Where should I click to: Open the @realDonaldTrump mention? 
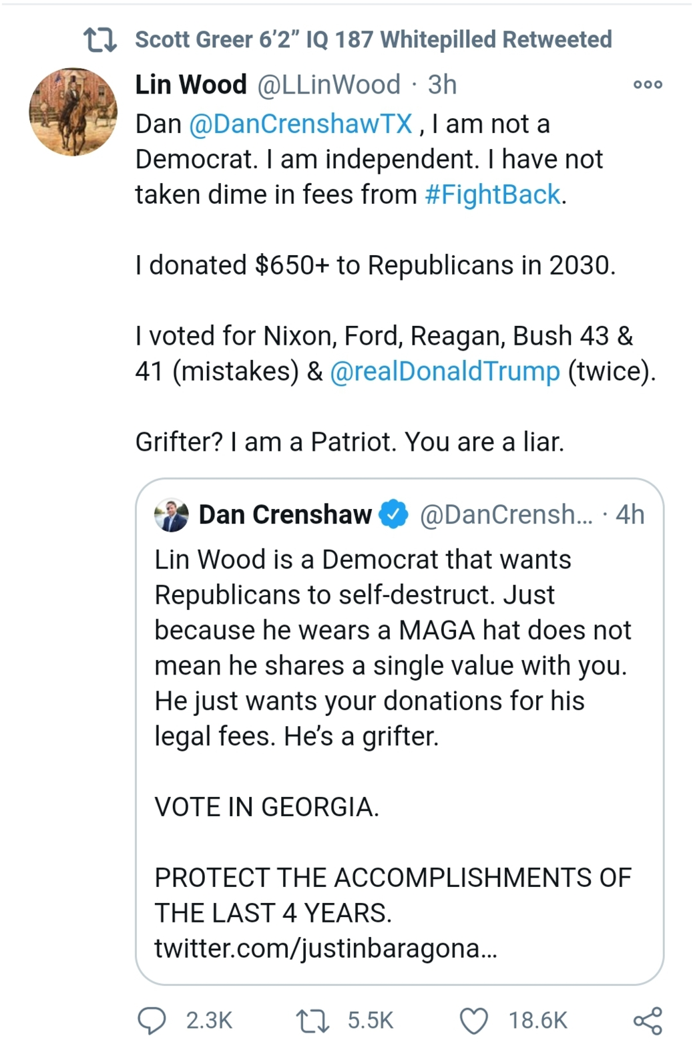click(x=445, y=371)
